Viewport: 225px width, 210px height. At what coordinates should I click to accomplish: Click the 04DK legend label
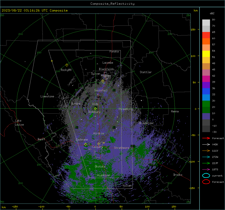(215, 145)
